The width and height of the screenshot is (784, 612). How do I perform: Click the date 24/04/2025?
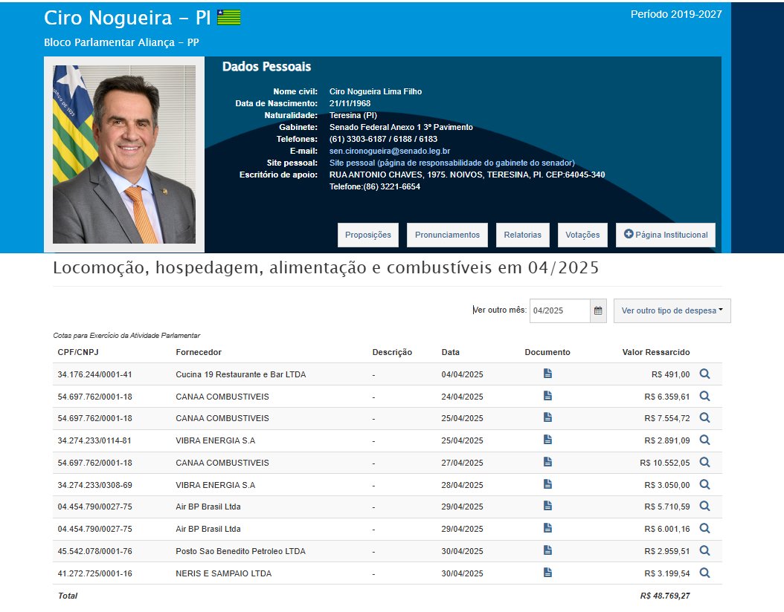coord(462,397)
